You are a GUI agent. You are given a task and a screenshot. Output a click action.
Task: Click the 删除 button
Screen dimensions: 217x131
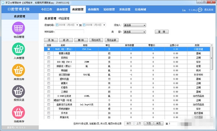tap(81, 40)
